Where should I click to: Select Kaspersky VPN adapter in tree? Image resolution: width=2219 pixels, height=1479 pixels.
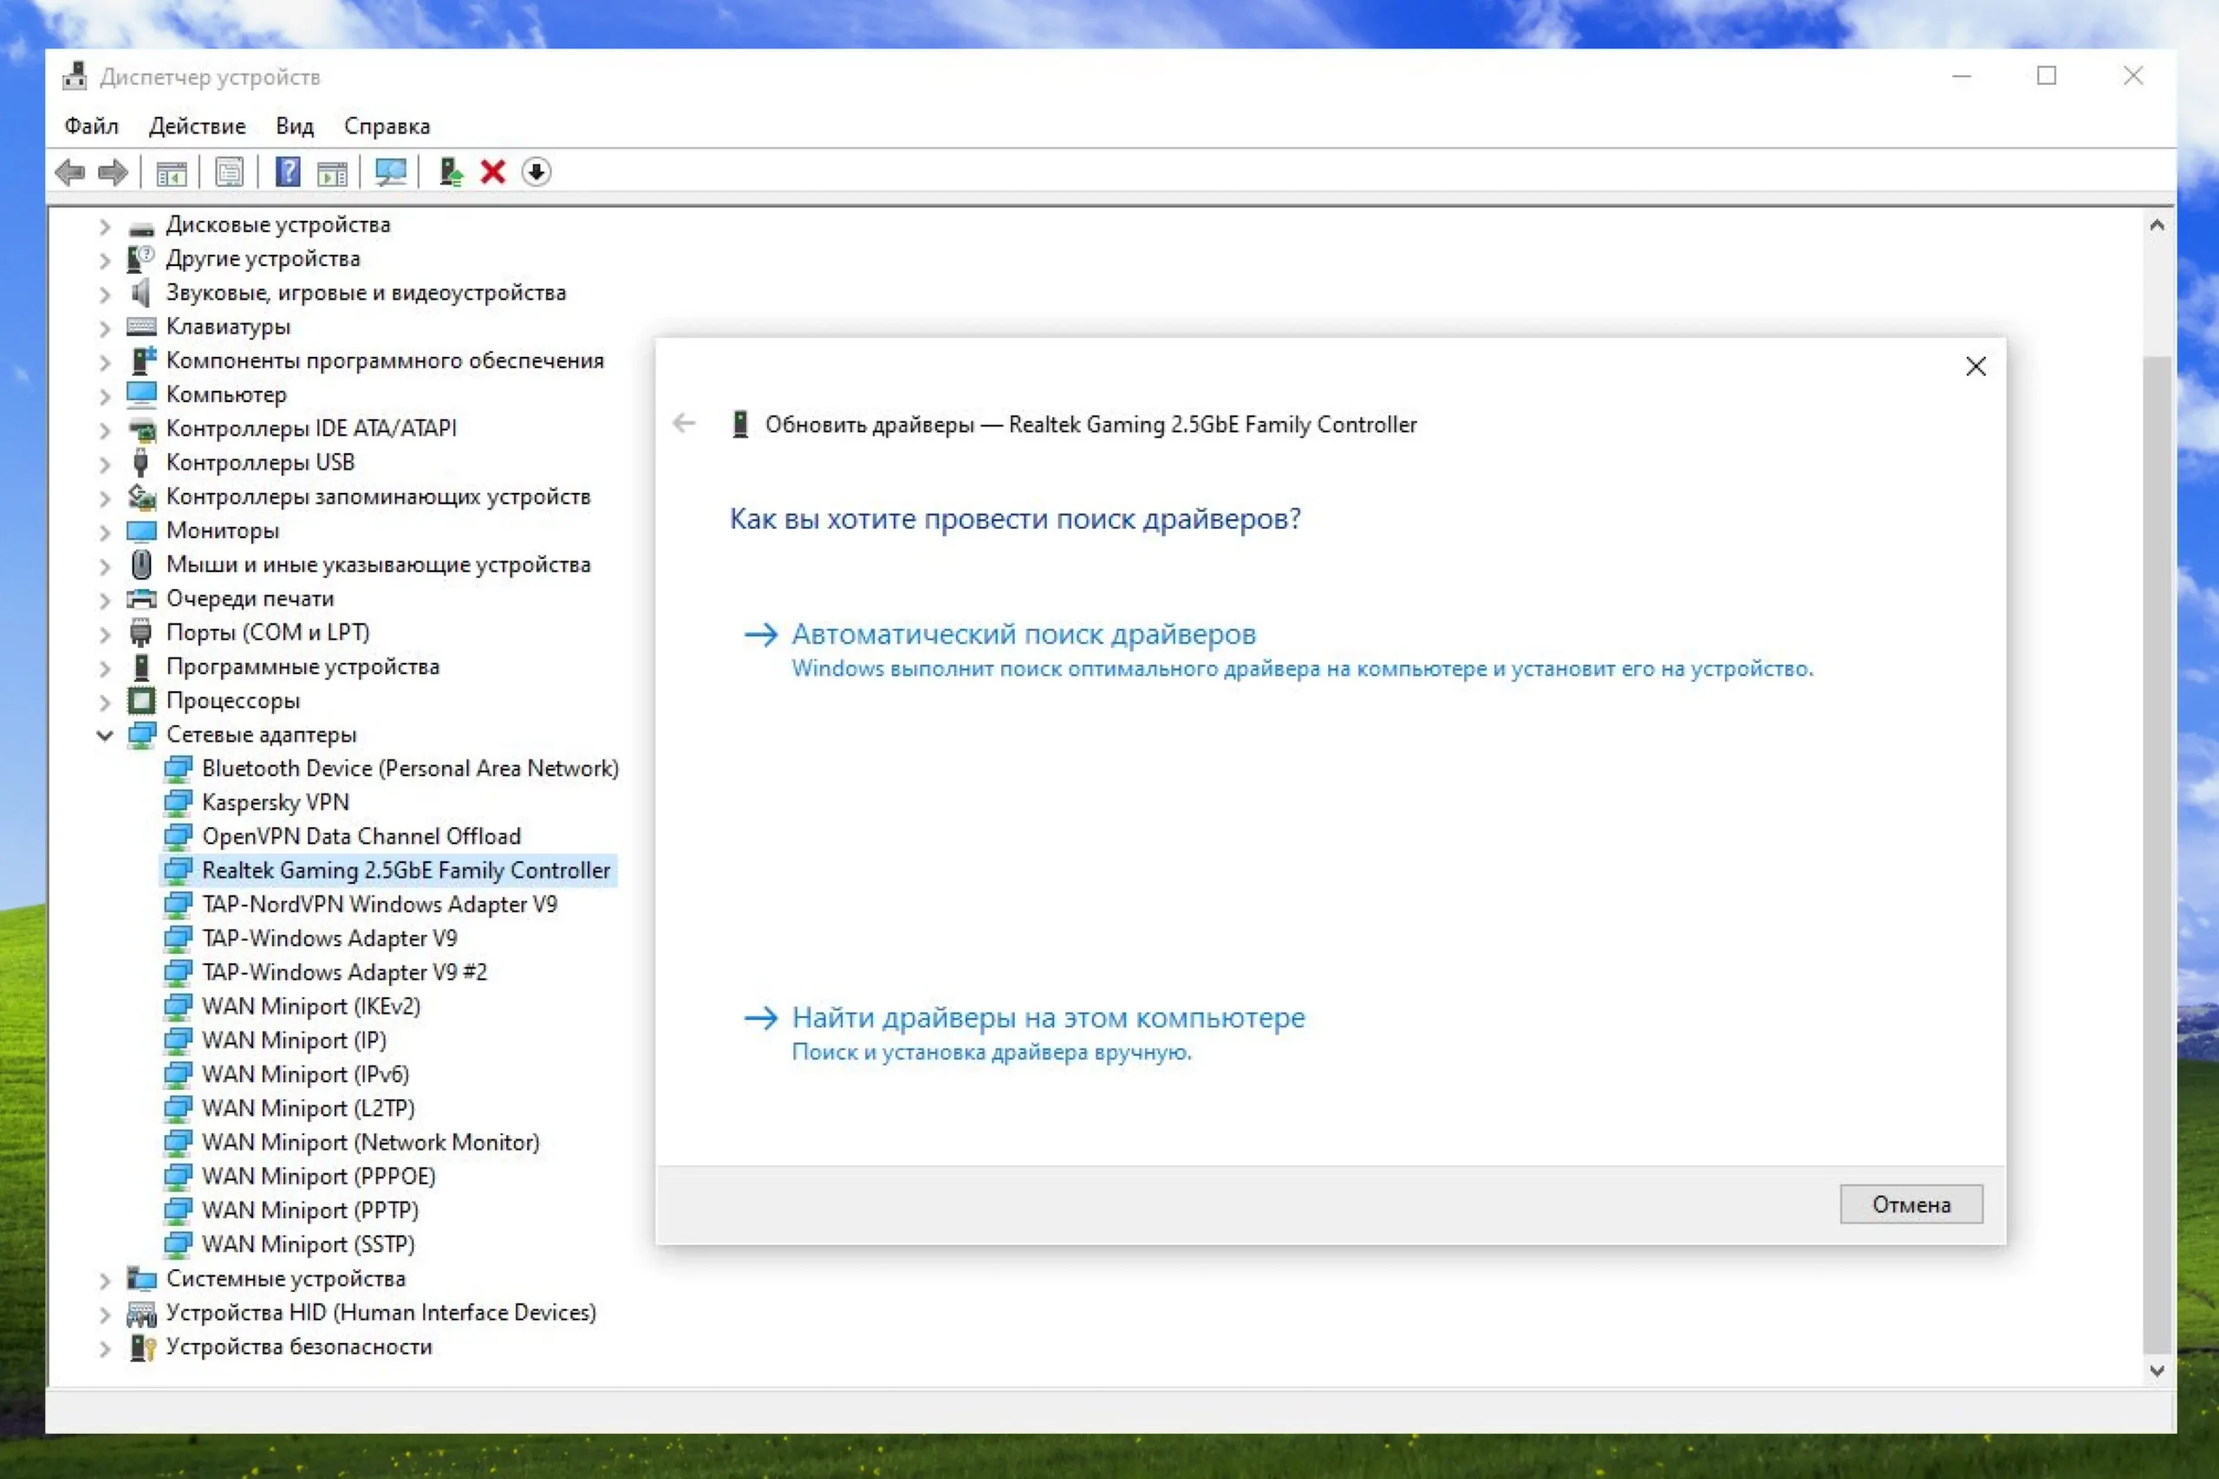[275, 801]
